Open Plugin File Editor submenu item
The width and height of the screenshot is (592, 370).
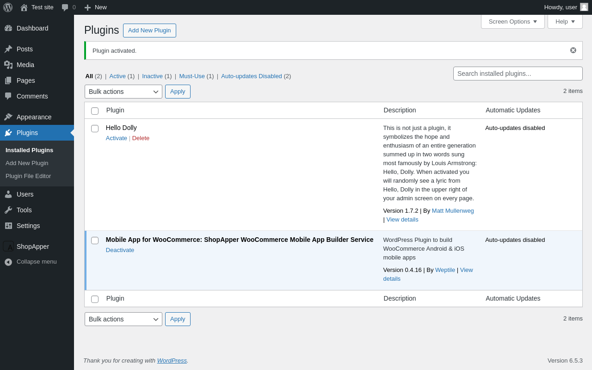[28, 176]
